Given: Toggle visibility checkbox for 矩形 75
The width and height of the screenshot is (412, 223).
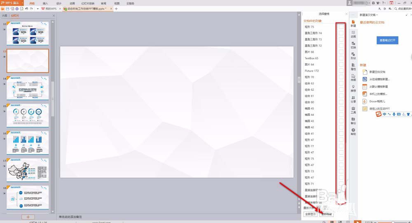Looking at the screenshot, I should coord(341,27).
